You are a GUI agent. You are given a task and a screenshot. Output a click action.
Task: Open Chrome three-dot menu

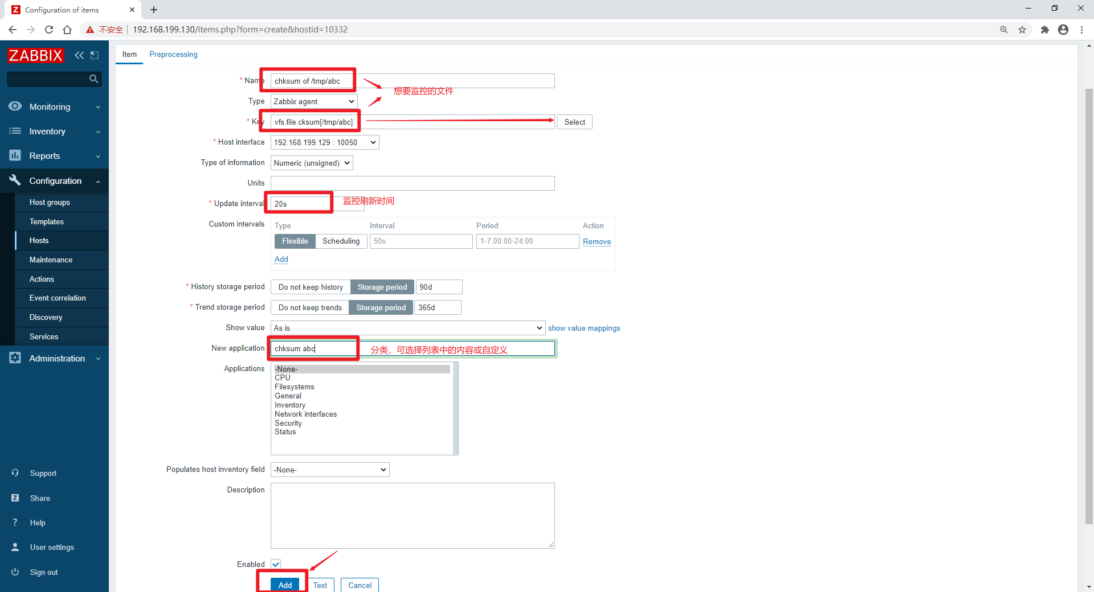click(x=1081, y=30)
